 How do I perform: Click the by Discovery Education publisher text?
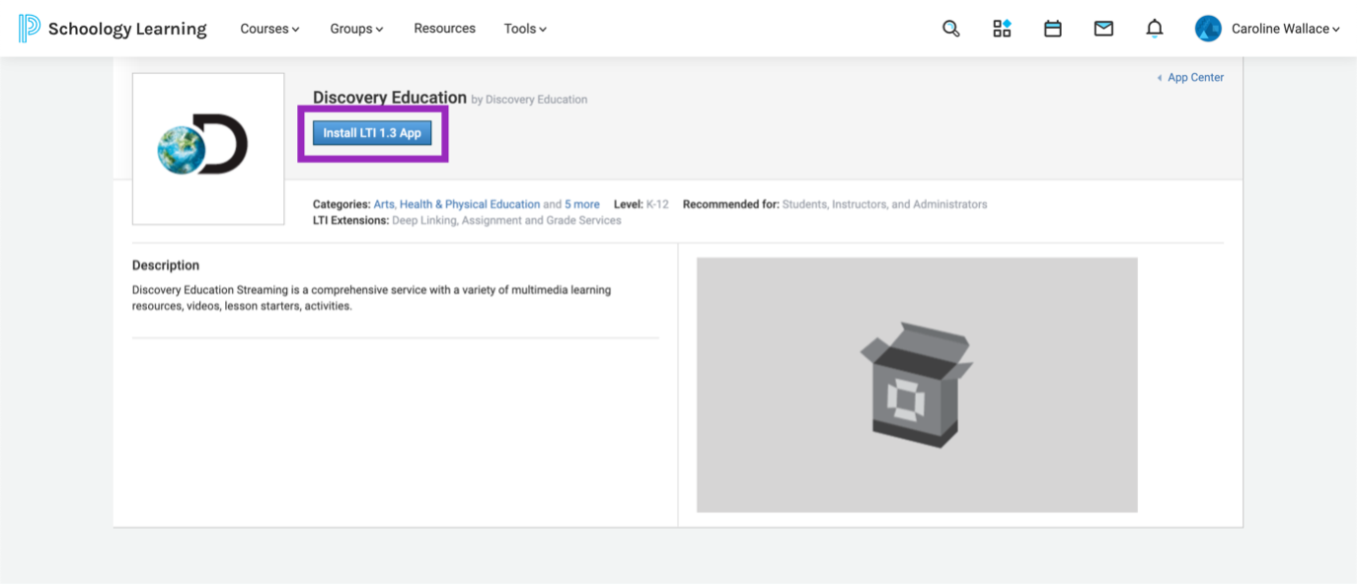coord(529,100)
